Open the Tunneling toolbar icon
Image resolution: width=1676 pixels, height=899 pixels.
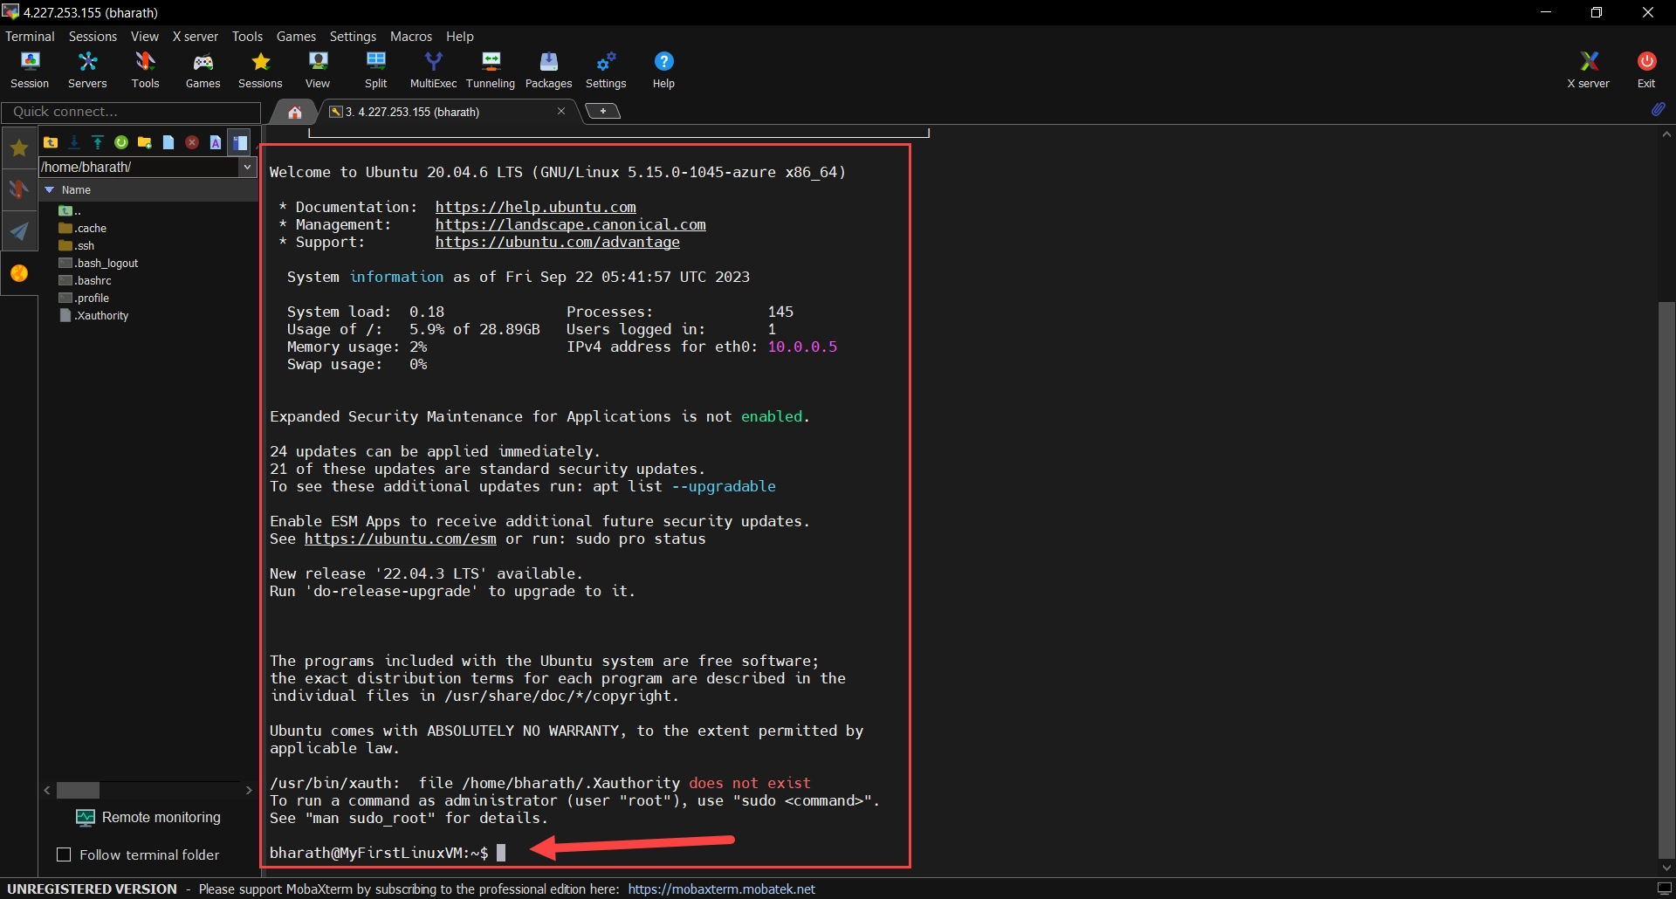point(491,70)
